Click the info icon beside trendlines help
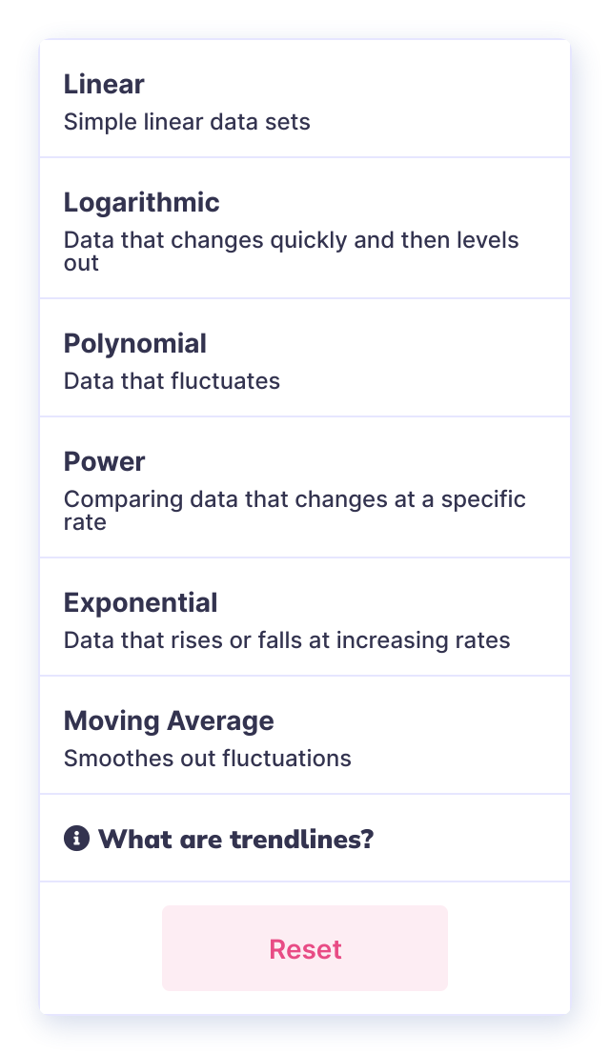Image resolution: width=610 pixels, height=1054 pixels. coord(76,839)
